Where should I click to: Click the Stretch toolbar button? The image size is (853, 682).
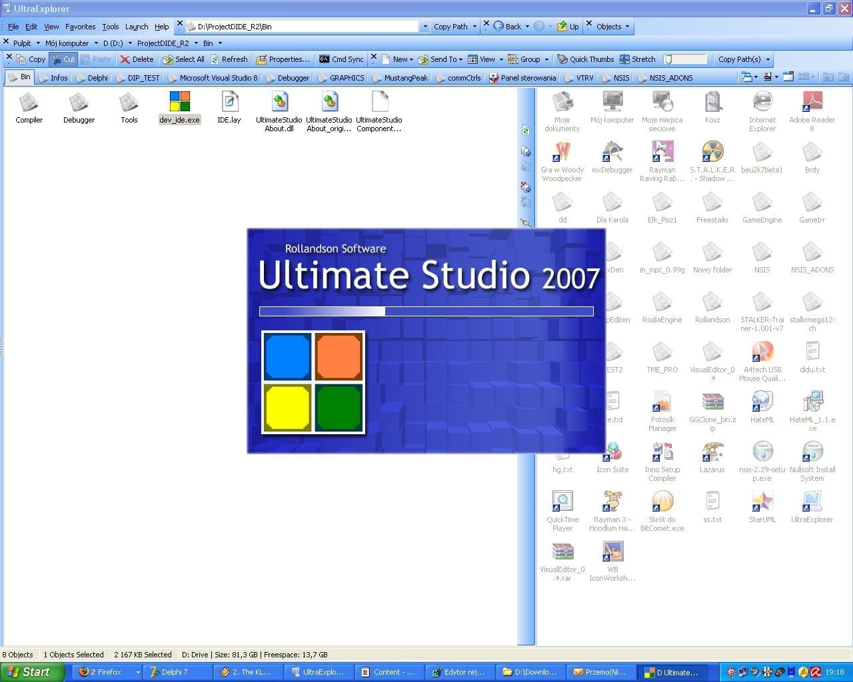point(638,59)
